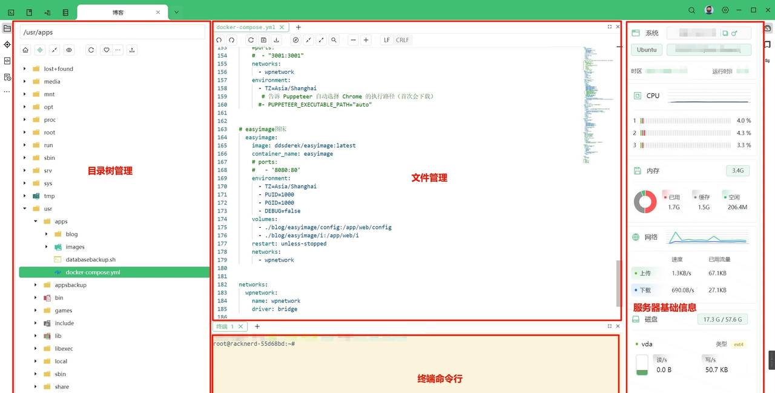Click the Ubuntu badge in server panel
The height and width of the screenshot is (393, 775).
pos(646,50)
